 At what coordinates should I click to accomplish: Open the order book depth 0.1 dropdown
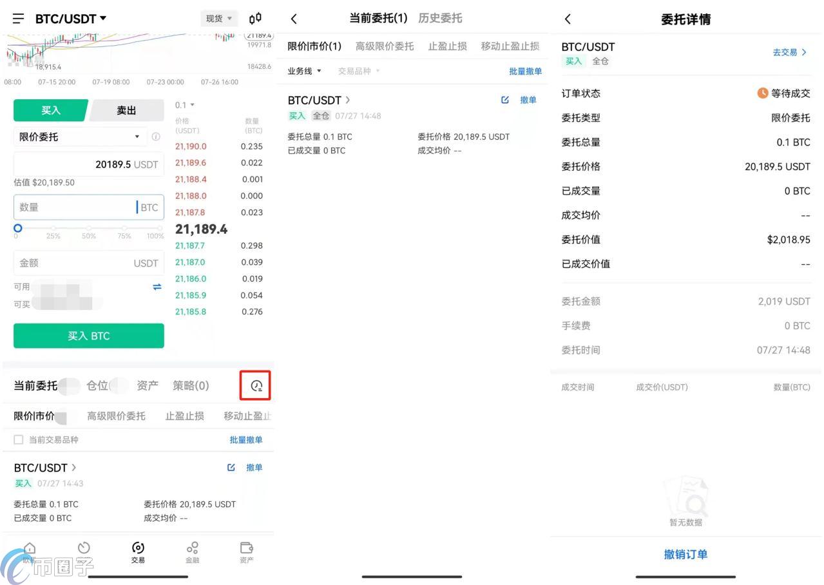[184, 105]
